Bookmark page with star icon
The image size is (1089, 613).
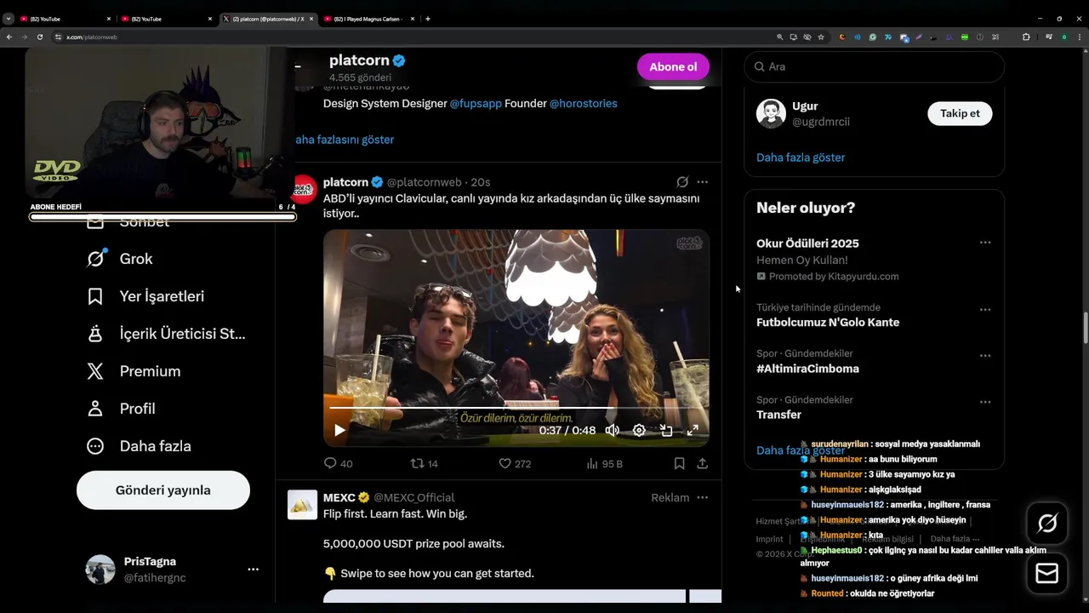[821, 37]
